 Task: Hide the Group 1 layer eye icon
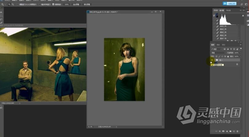pos(212,60)
